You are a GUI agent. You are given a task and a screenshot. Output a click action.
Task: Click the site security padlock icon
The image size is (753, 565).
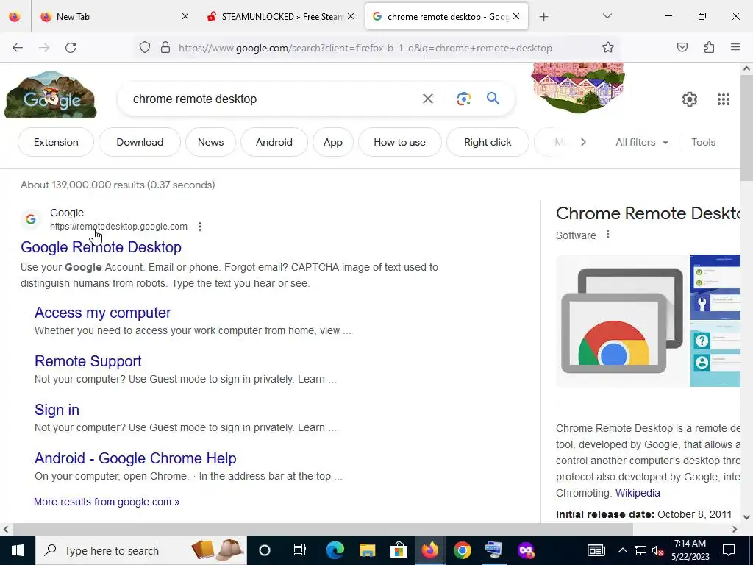tap(165, 48)
